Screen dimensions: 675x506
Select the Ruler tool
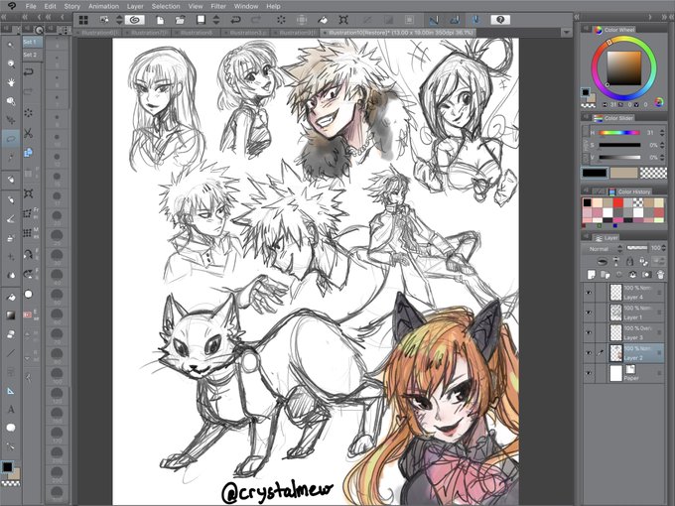[x=11, y=391]
